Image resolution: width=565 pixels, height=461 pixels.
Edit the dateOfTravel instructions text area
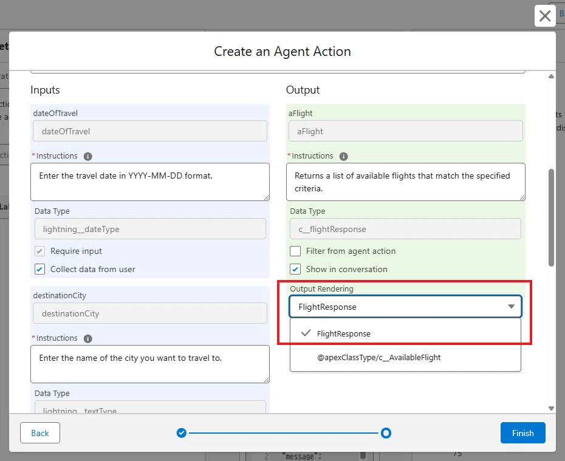click(x=150, y=182)
